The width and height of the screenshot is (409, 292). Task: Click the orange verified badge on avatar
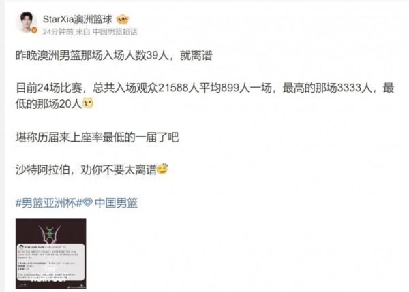point(34,30)
